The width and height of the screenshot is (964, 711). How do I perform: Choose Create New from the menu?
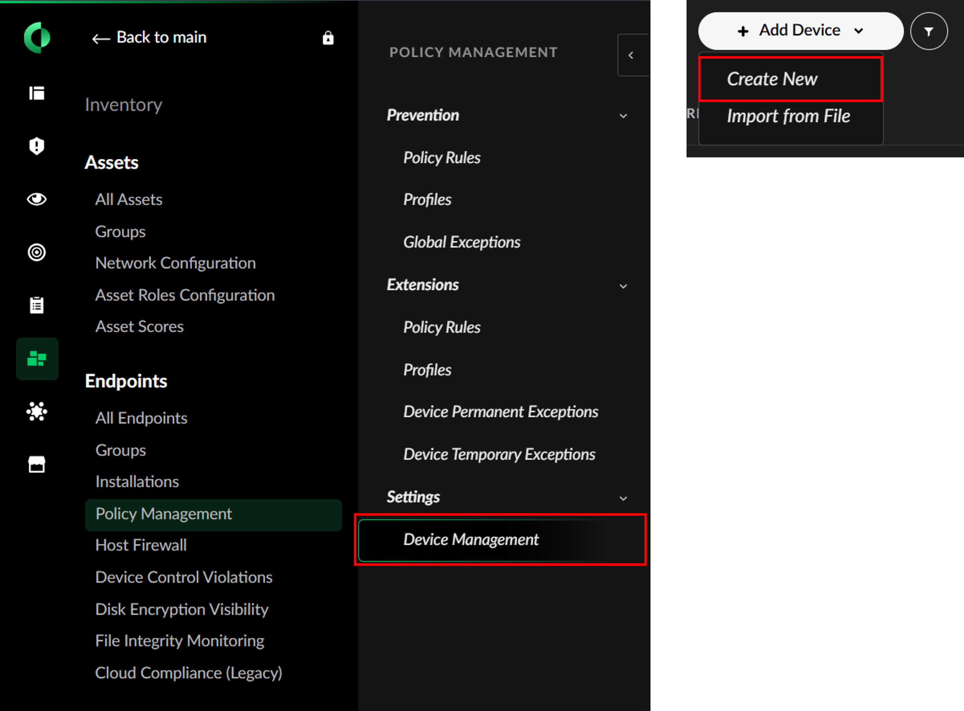[772, 79]
